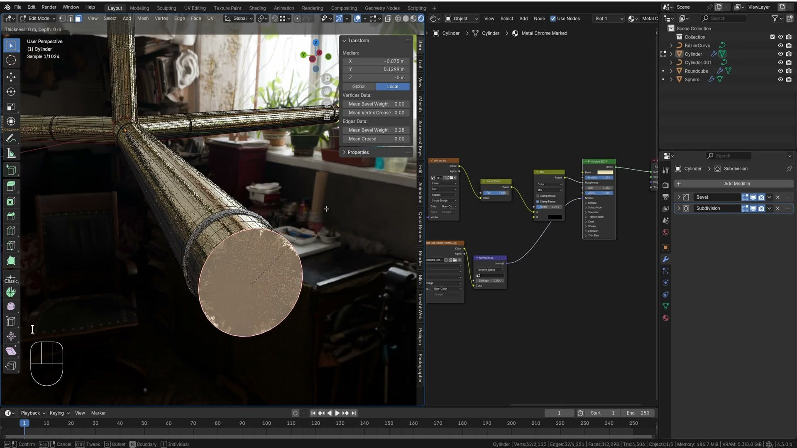The width and height of the screenshot is (797, 448).
Task: Toggle Bevel modifier viewport display
Action: [x=753, y=197]
